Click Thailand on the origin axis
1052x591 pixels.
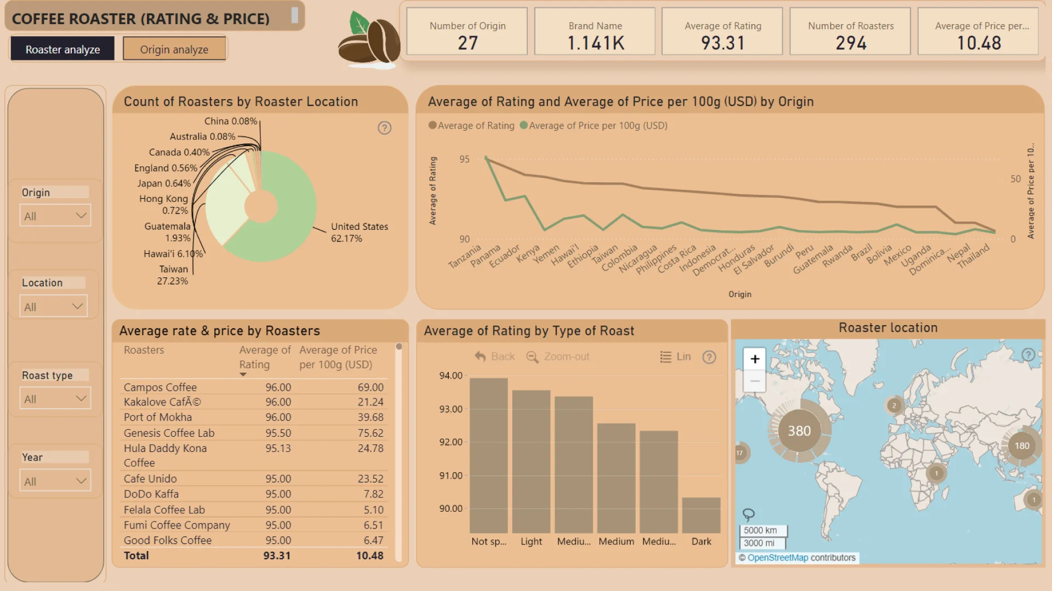pos(974,256)
